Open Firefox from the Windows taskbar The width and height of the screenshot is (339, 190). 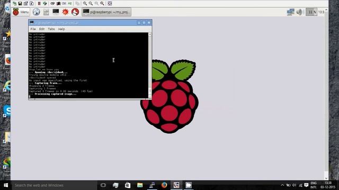pyautogui.click(x=164, y=185)
